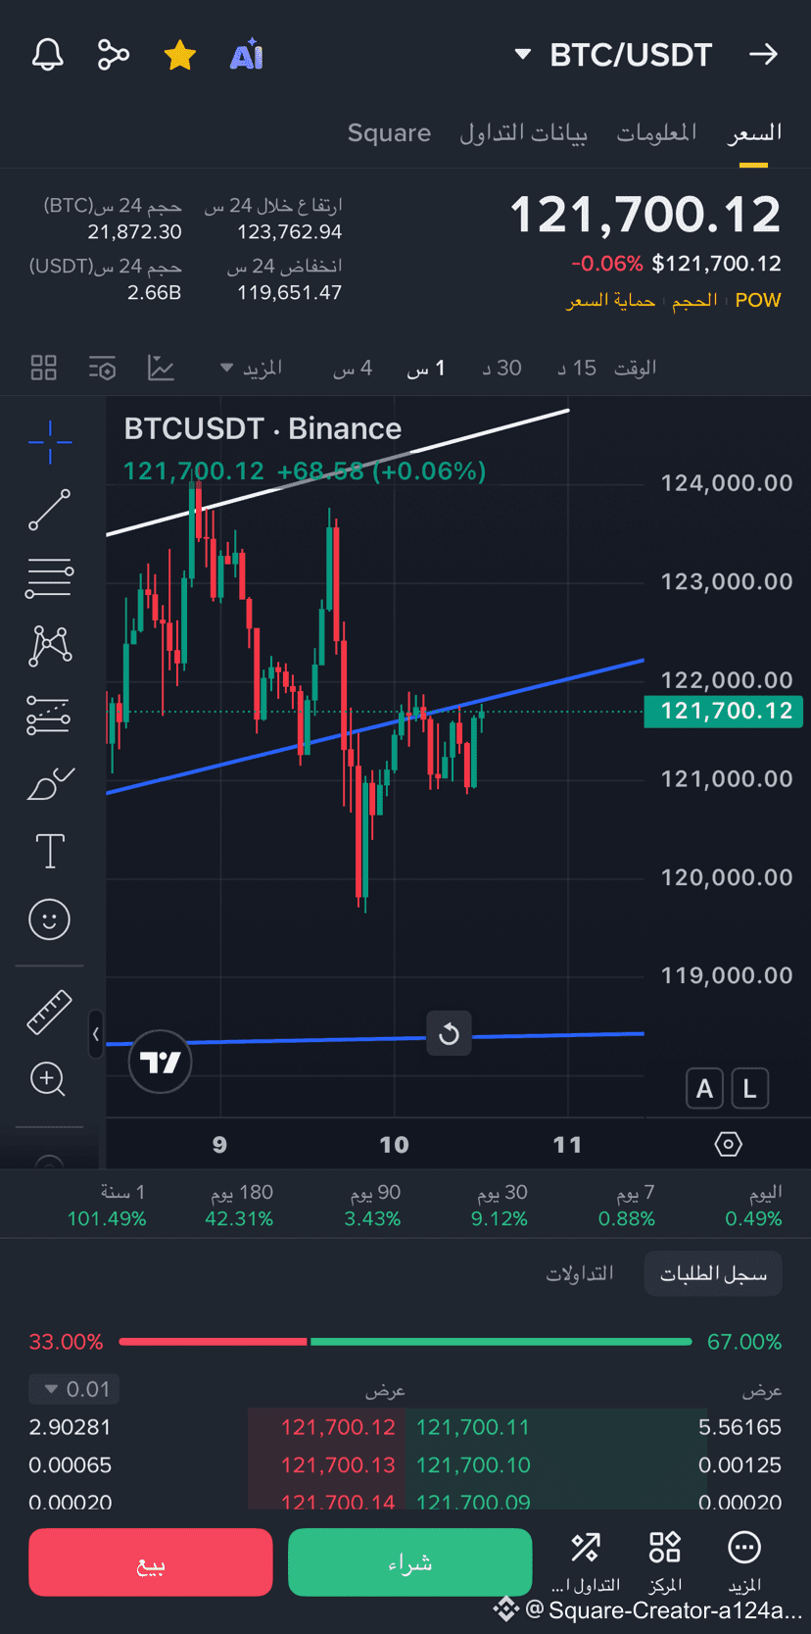
Task: Select the brush drawing tool
Action: coord(50,784)
